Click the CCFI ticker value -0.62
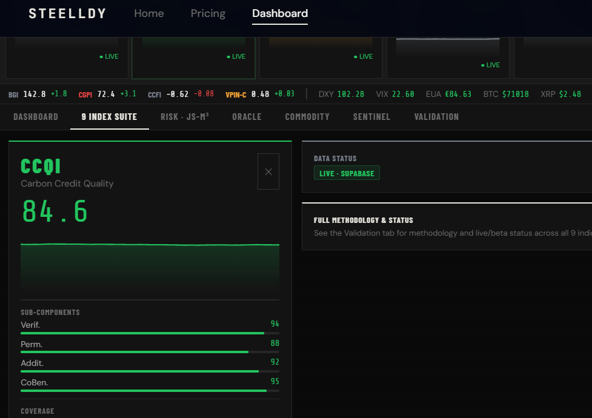 [x=178, y=94]
